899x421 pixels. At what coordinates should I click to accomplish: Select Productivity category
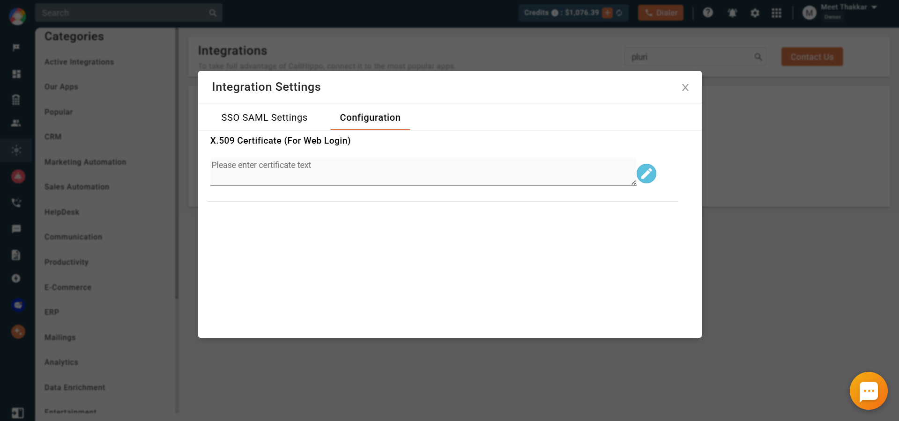click(x=67, y=262)
